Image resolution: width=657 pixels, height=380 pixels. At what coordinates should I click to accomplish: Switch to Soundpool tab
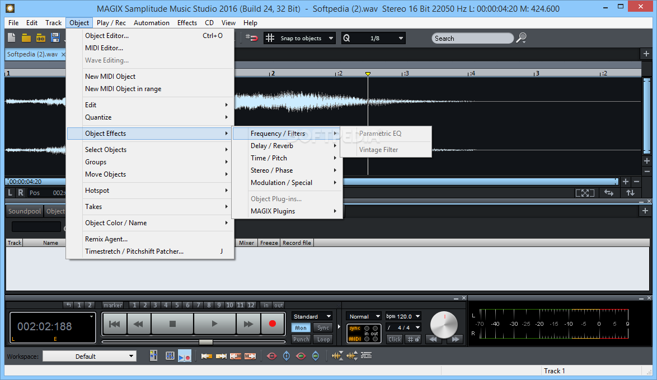coord(25,211)
